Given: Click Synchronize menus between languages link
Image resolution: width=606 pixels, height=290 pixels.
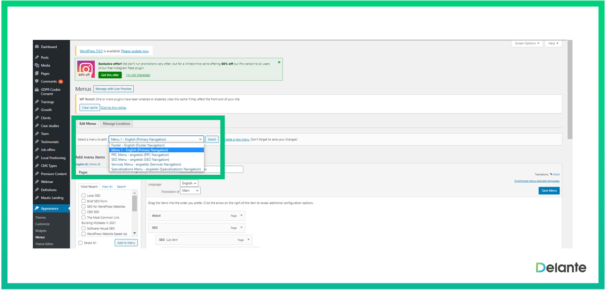Looking at the screenshot, I should point(537,181).
